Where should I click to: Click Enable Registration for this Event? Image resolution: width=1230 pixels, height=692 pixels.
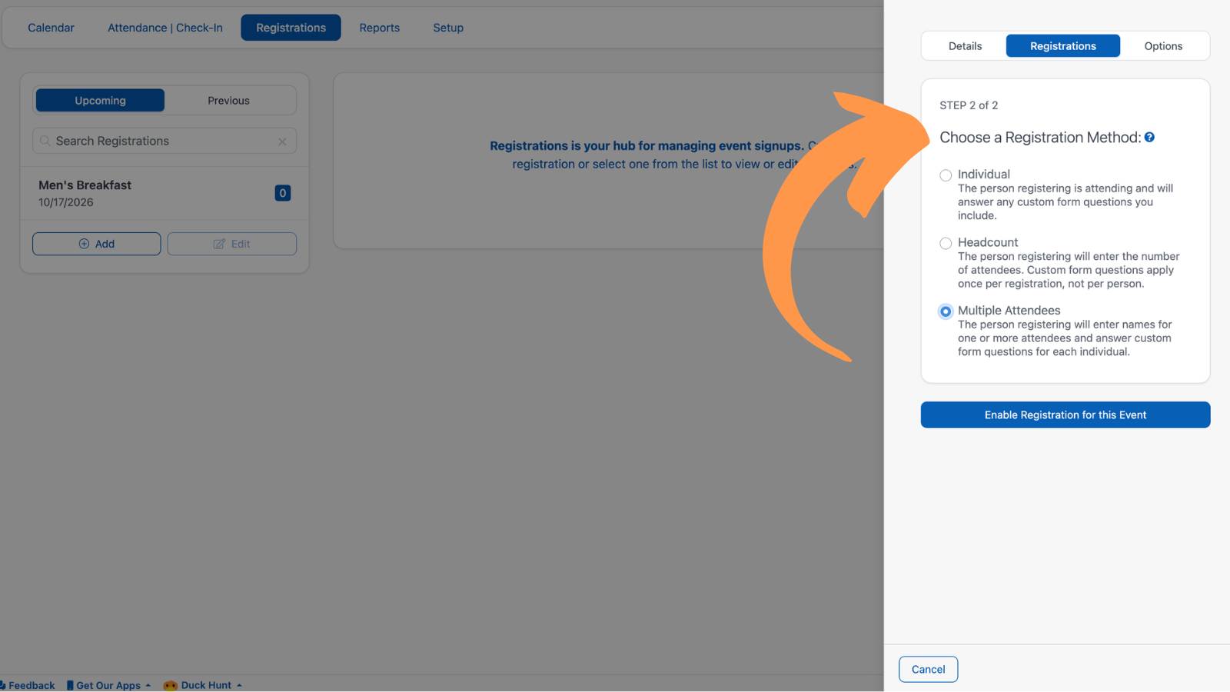(x=1065, y=415)
